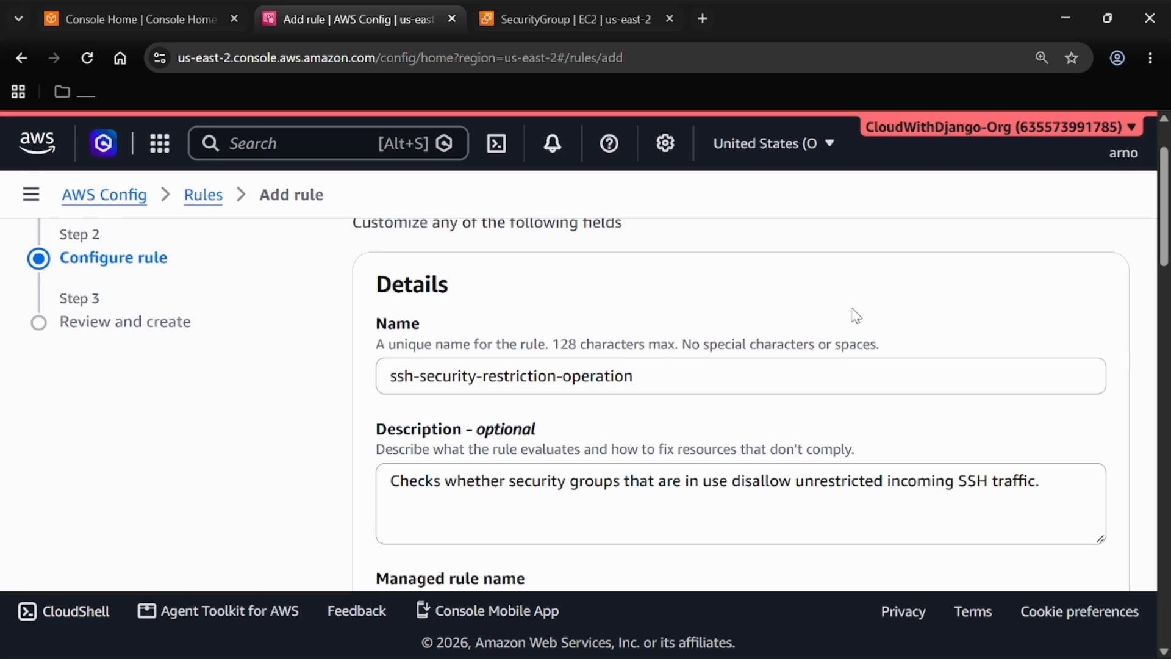This screenshot has height=659, width=1171.
Task: Close the Console Home tab
Action: click(234, 19)
